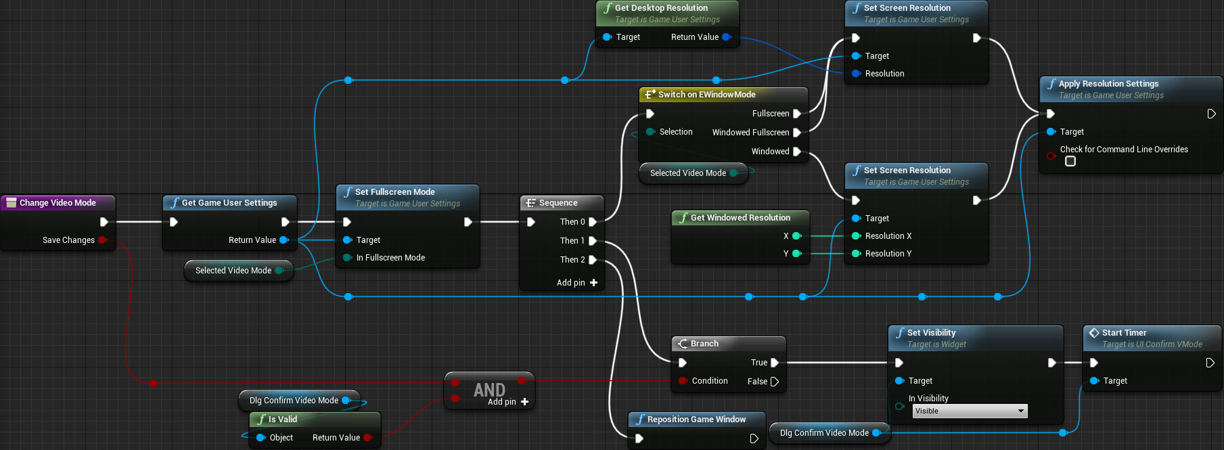
Task: Click the Sequence Then 1 exec pin
Action: click(x=593, y=241)
